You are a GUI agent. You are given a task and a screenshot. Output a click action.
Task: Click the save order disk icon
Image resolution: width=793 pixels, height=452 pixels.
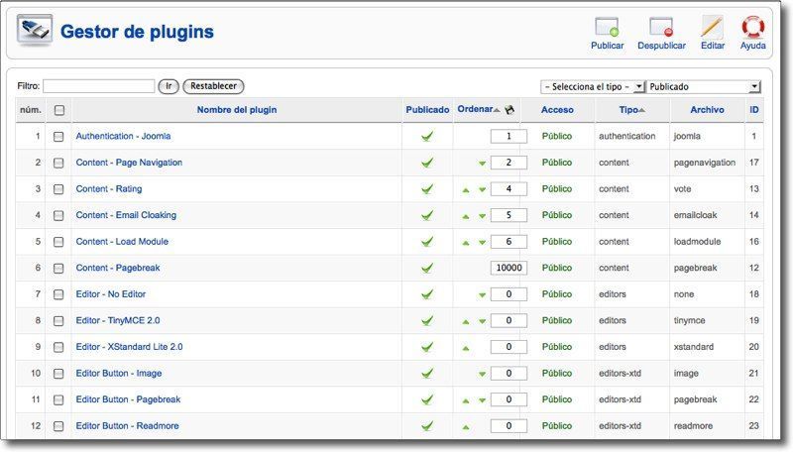[510, 110]
